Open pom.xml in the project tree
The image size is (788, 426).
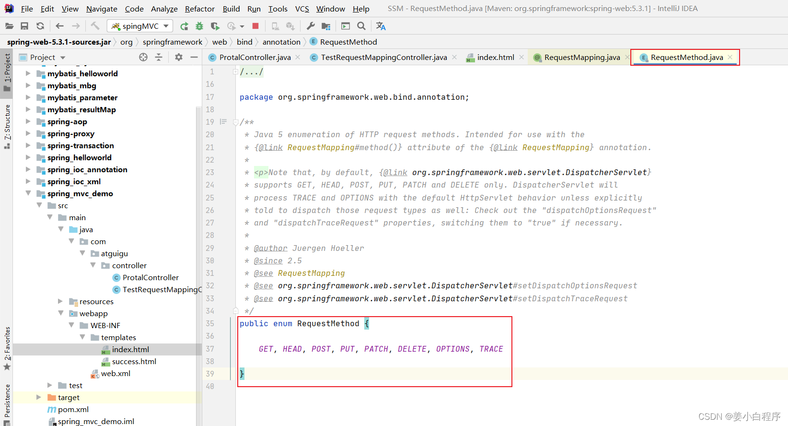coord(73,409)
